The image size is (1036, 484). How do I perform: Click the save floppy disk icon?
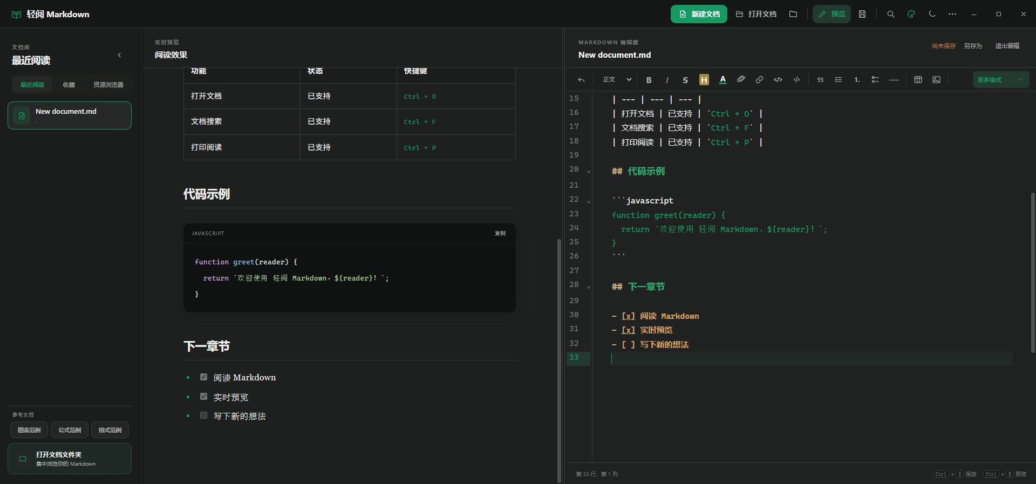(862, 14)
